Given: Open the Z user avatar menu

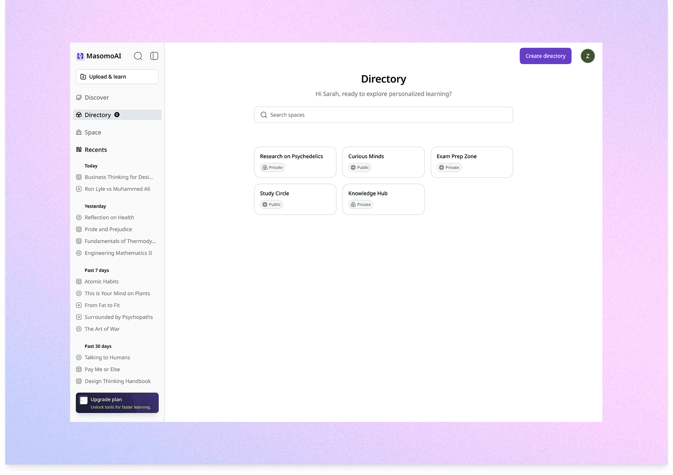Looking at the screenshot, I should [588, 56].
